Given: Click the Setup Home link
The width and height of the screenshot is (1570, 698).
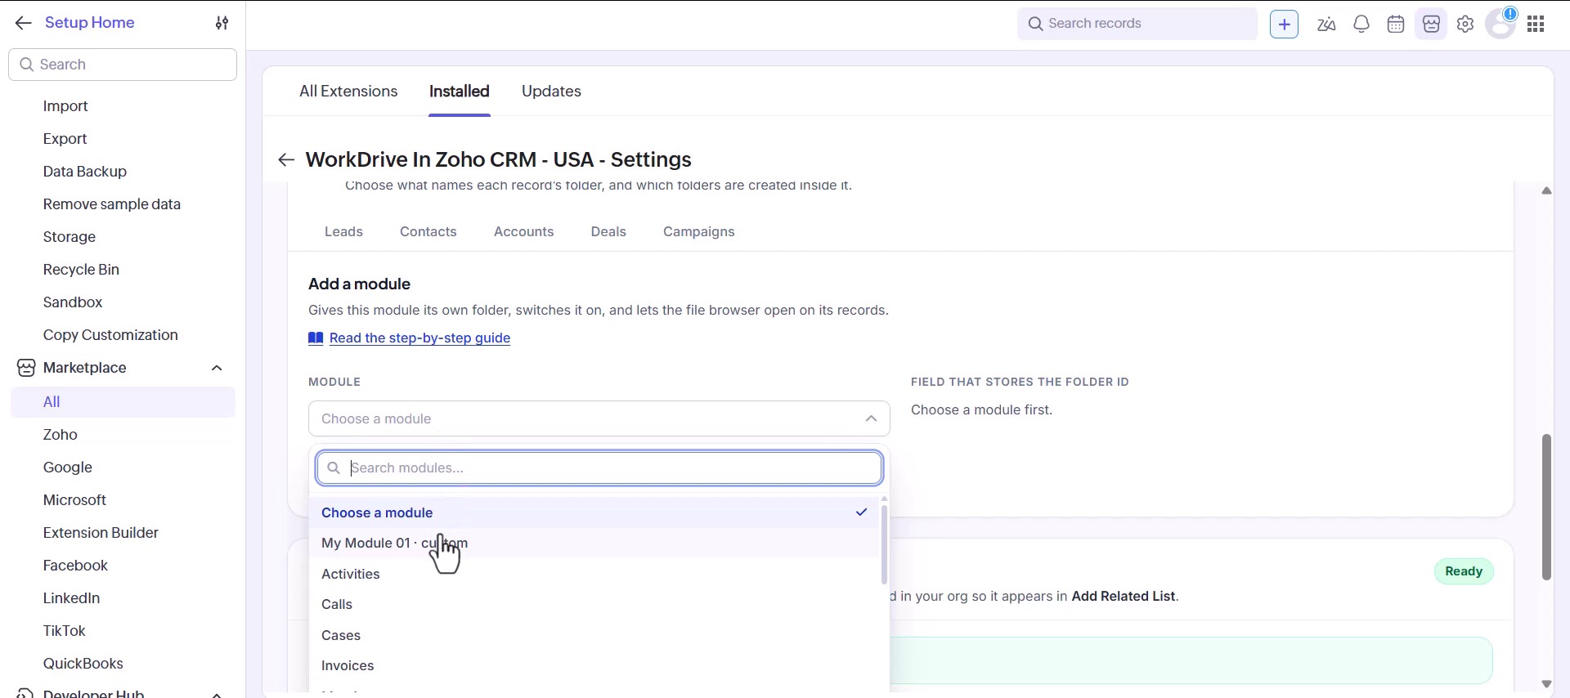Looking at the screenshot, I should [90, 23].
